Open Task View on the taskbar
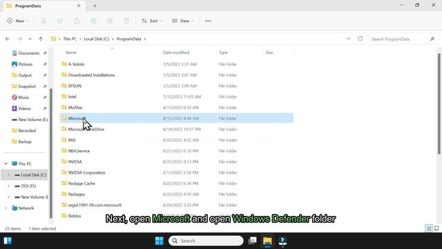This screenshot has height=249, width=442. [x=252, y=241]
